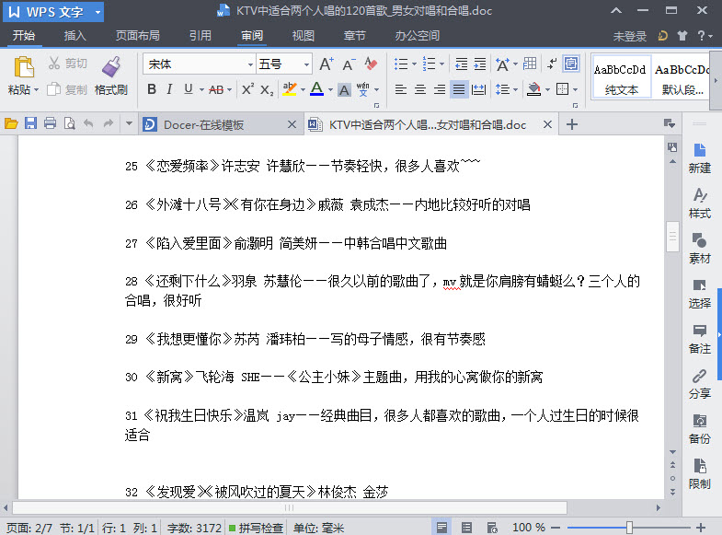This screenshot has height=535, width=722.
Task: Switch to 页面布局 ribbon tab
Action: click(x=138, y=36)
